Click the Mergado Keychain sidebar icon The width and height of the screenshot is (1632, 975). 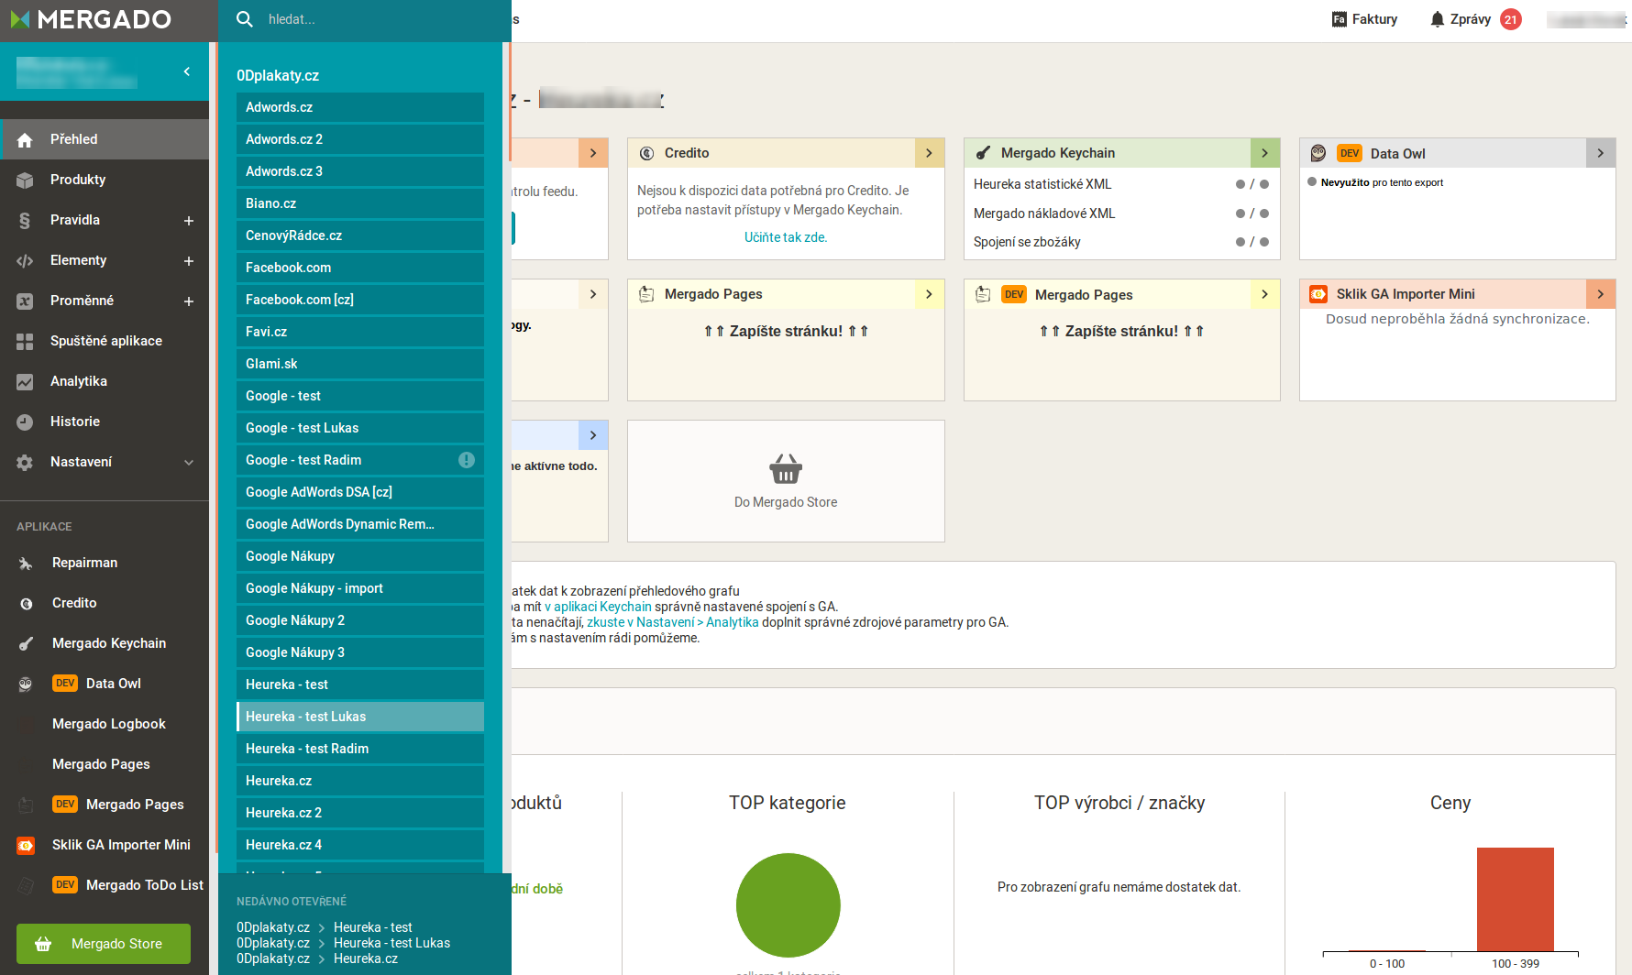[x=26, y=644]
